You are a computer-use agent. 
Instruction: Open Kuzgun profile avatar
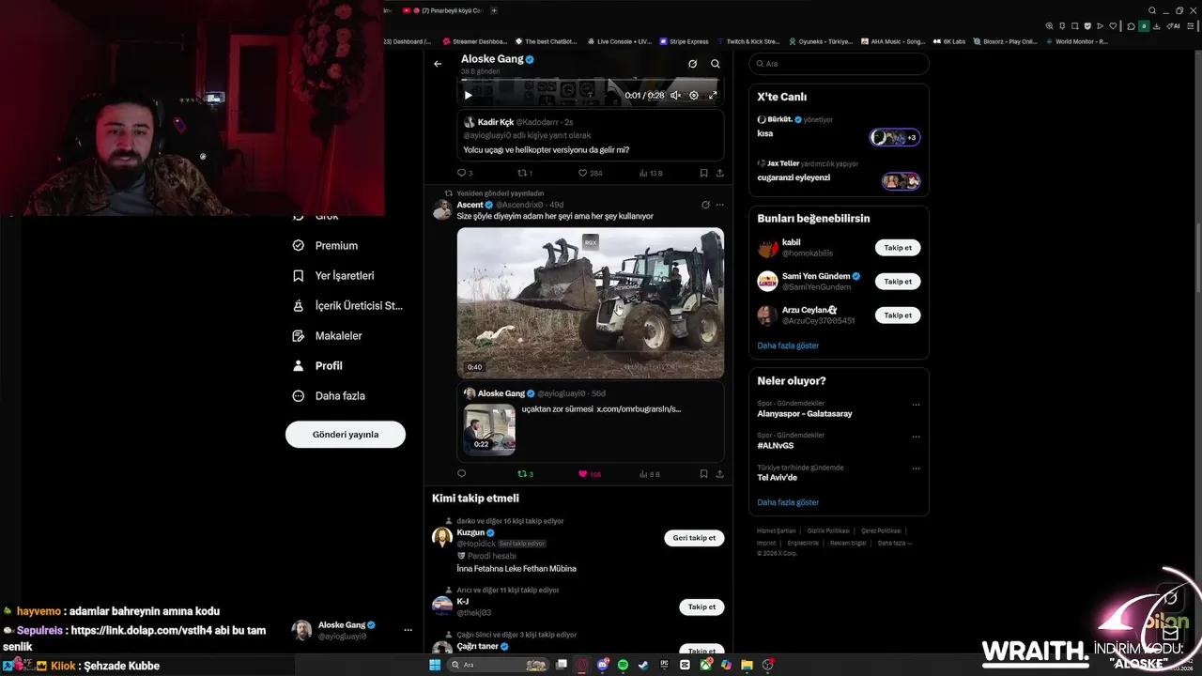(x=442, y=537)
